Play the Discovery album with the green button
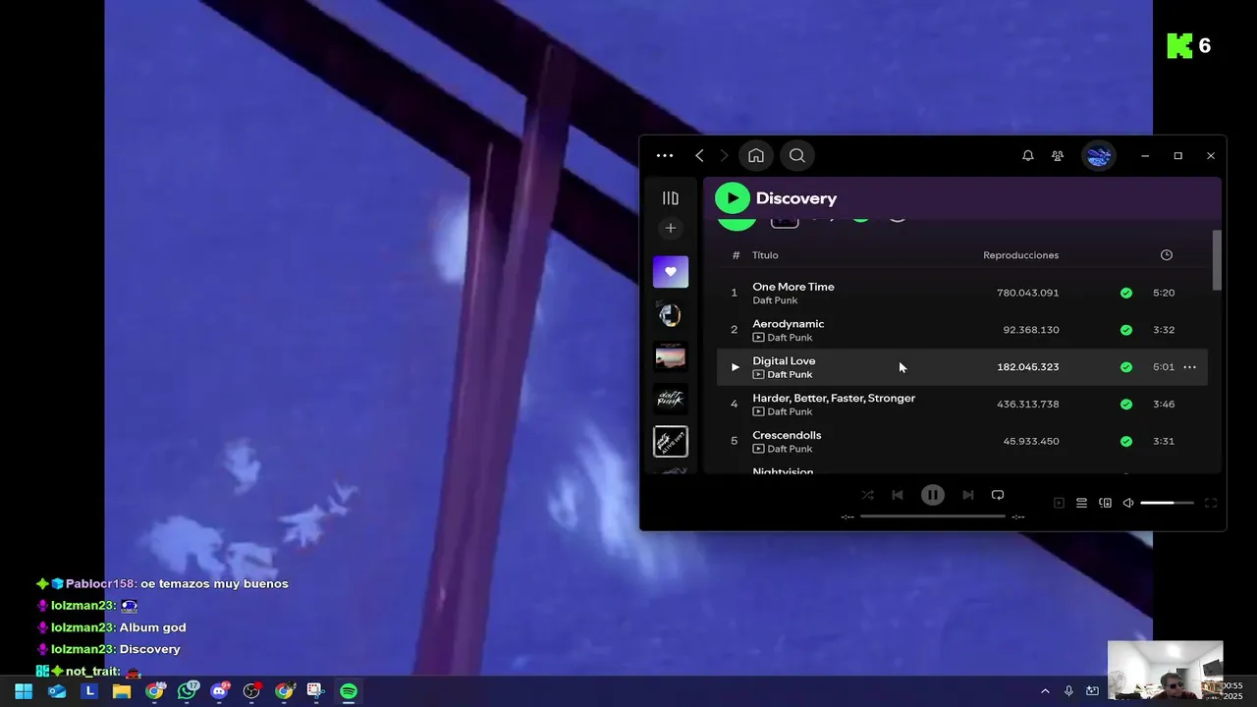The height and width of the screenshot is (707, 1257). (x=733, y=198)
